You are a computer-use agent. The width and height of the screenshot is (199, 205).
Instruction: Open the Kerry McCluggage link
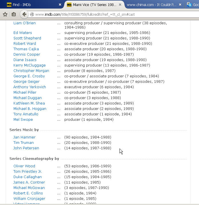click(x=29, y=65)
